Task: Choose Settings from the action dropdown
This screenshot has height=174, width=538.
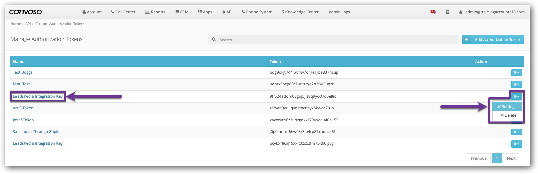Action: (x=507, y=107)
